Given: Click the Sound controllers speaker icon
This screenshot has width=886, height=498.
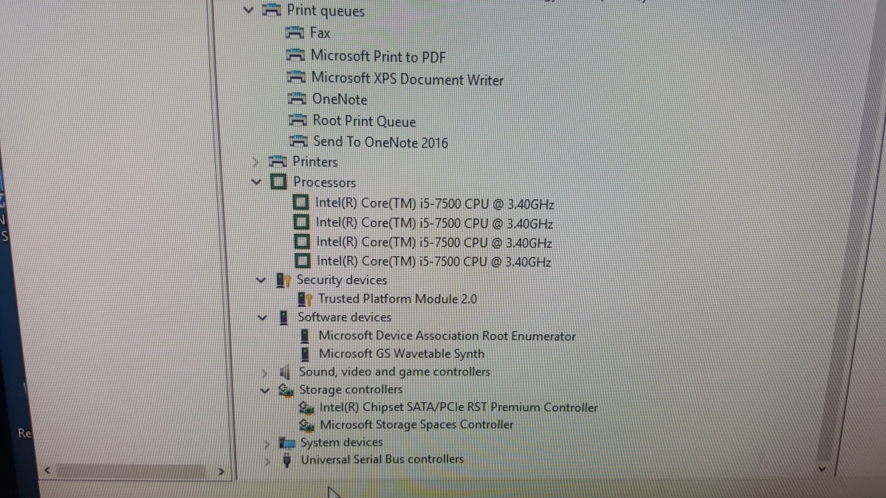Looking at the screenshot, I should [x=286, y=373].
